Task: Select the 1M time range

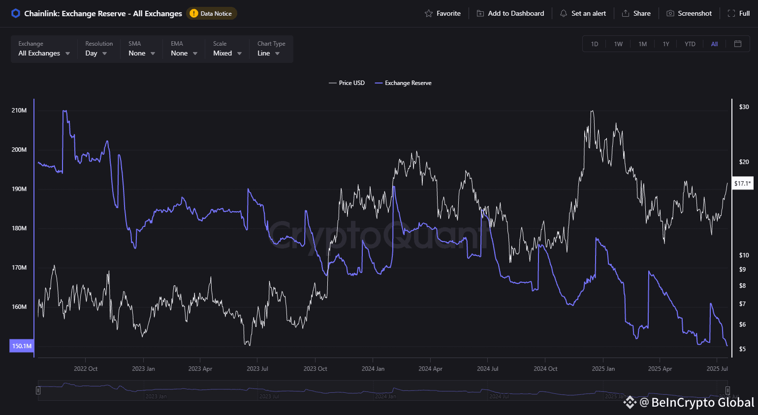Action: coord(642,44)
